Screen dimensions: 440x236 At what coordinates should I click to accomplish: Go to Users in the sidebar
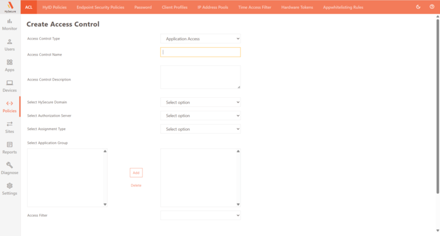coord(9,46)
